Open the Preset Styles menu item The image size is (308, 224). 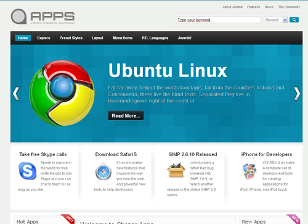[x=71, y=38]
